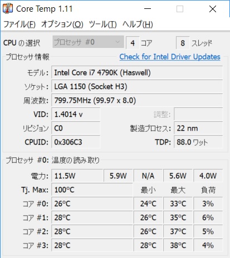Expand the プロセッサ #0 CPU selection dropdown

[x=88, y=42]
